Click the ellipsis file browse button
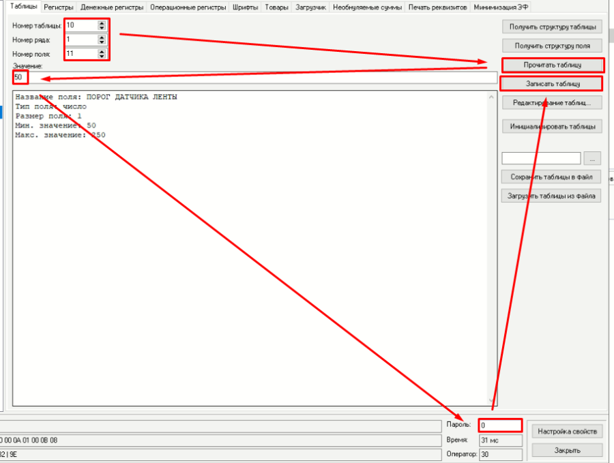614x463 pixels. (x=593, y=158)
